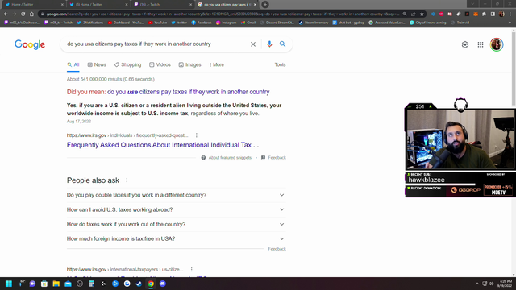Click Feedback under the featured snippet
516x290 pixels.
point(277,158)
